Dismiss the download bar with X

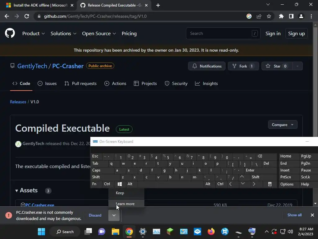[x=312, y=215]
